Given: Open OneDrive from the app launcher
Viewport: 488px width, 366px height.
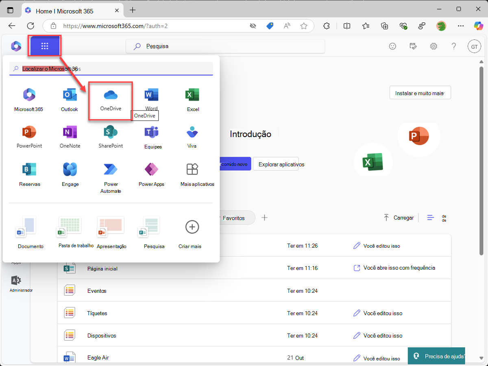Looking at the screenshot, I should point(111,100).
